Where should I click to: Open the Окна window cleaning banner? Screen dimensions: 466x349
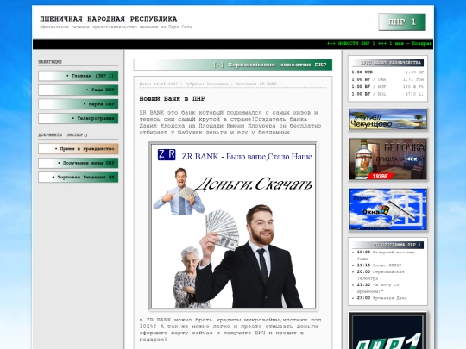[388, 209]
